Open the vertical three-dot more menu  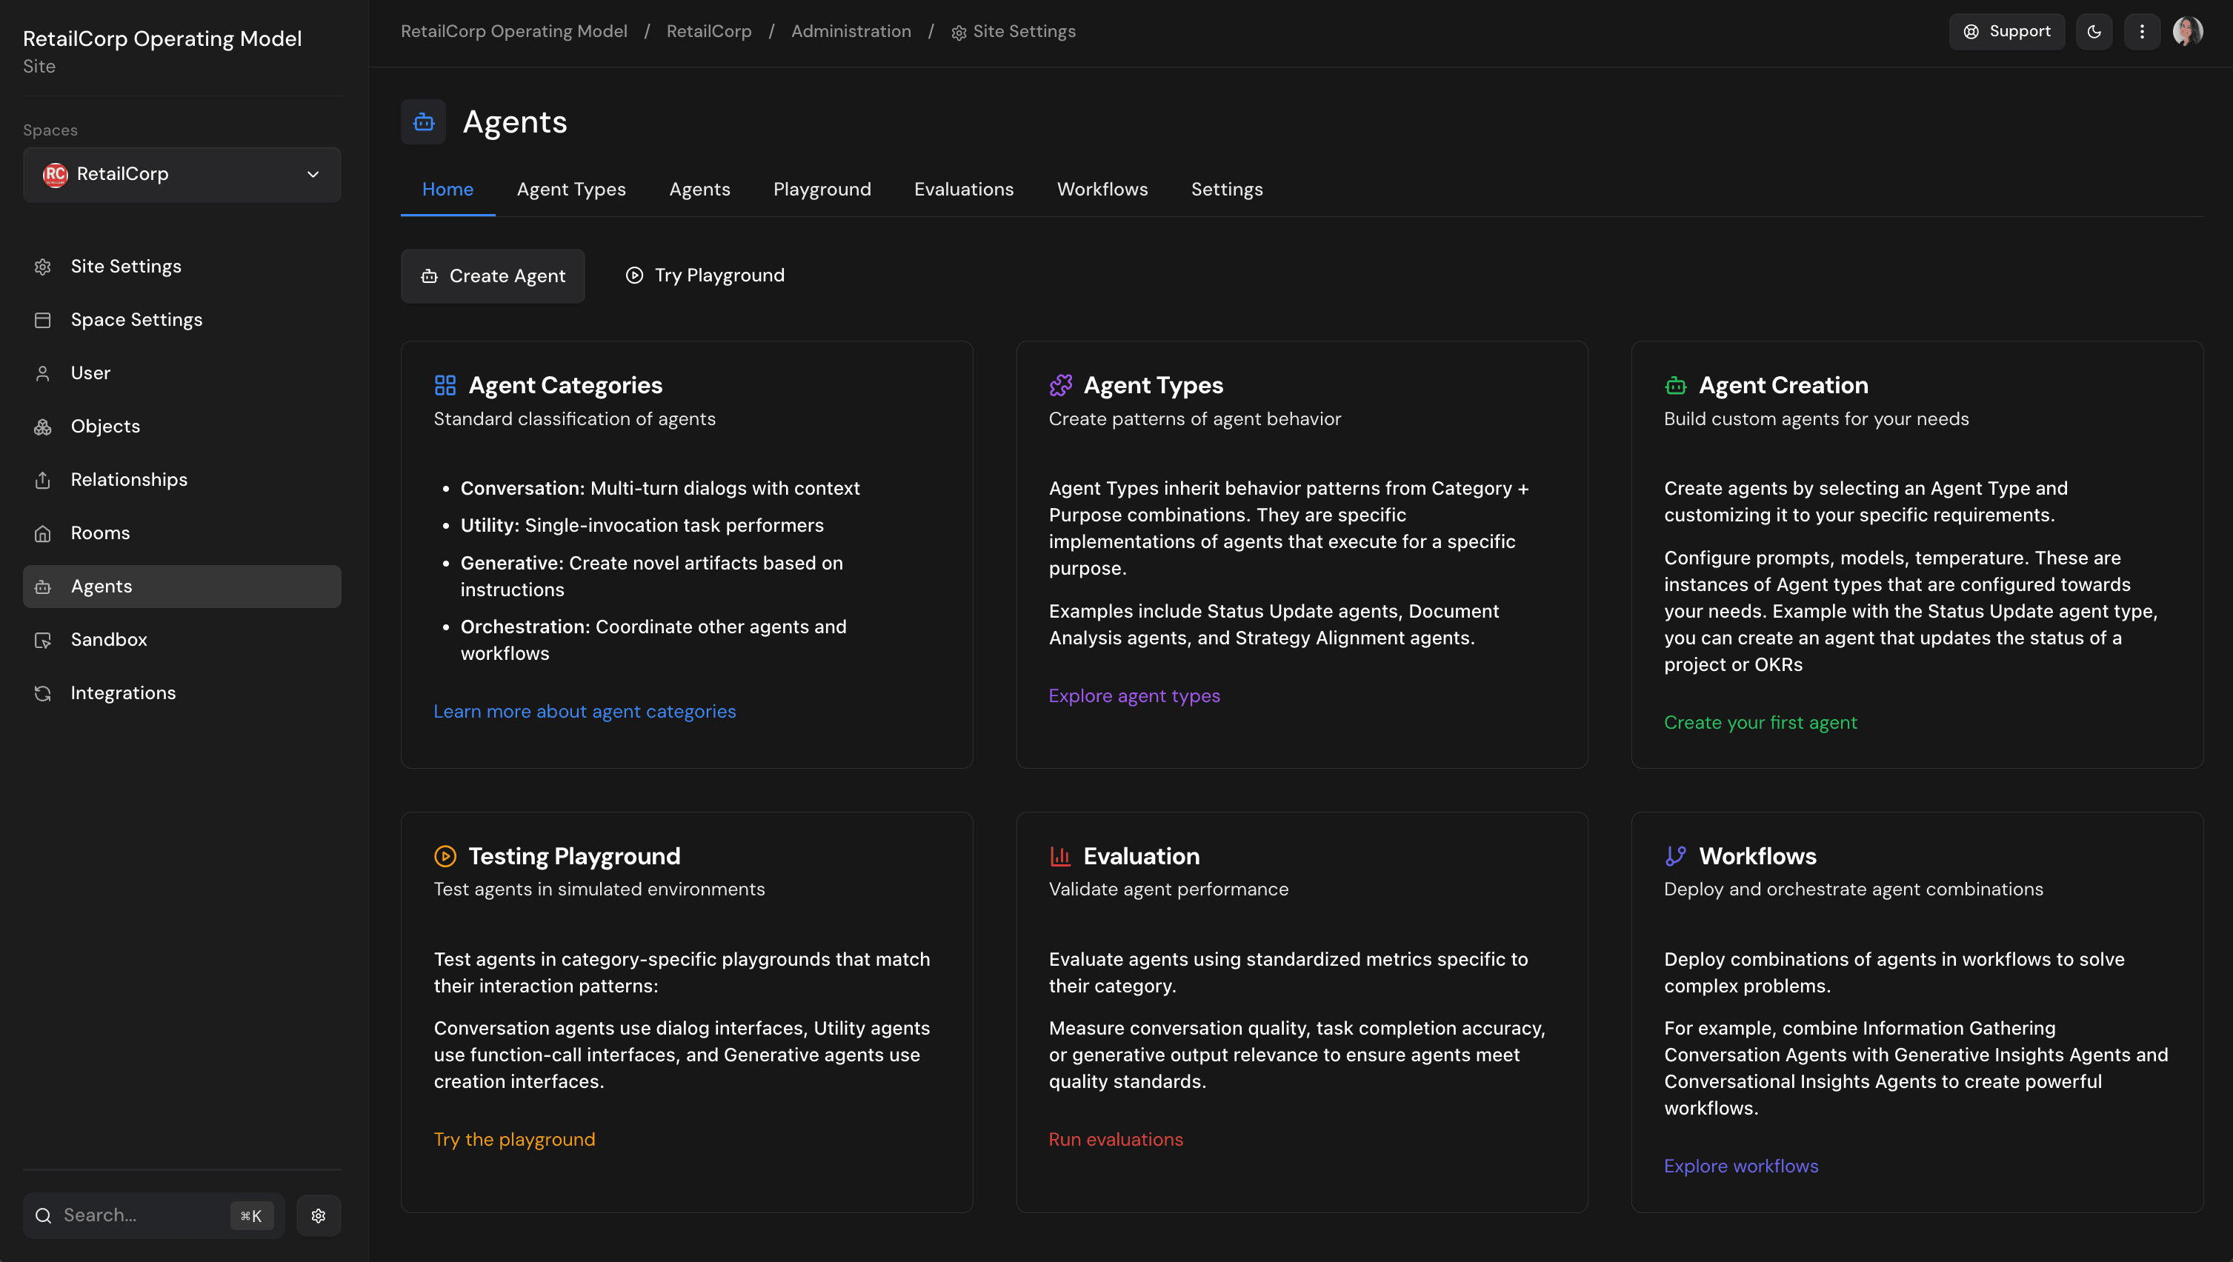coord(2142,32)
